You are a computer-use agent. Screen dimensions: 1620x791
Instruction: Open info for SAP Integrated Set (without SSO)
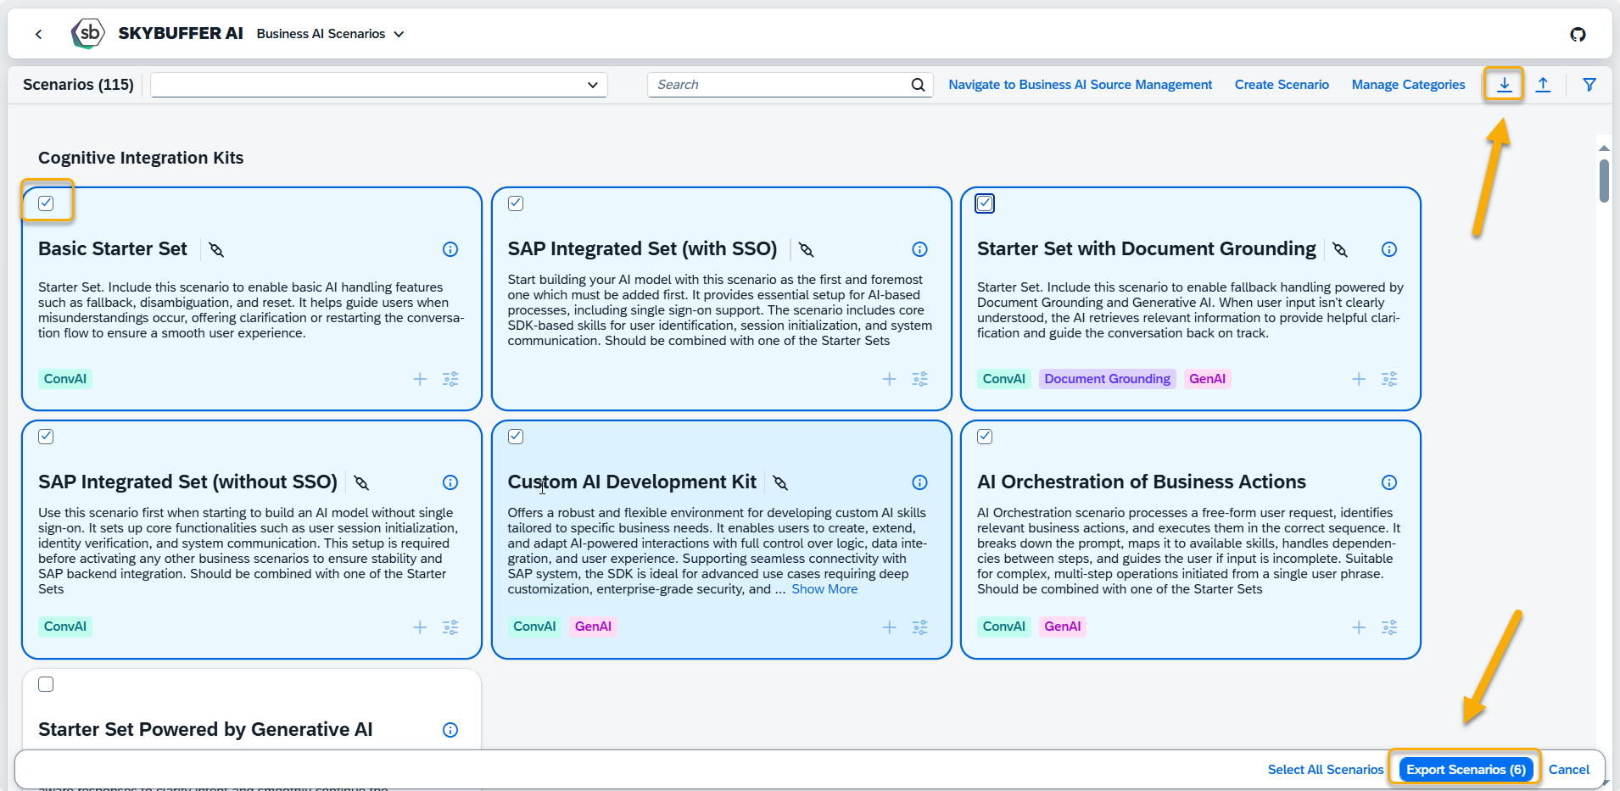point(450,482)
